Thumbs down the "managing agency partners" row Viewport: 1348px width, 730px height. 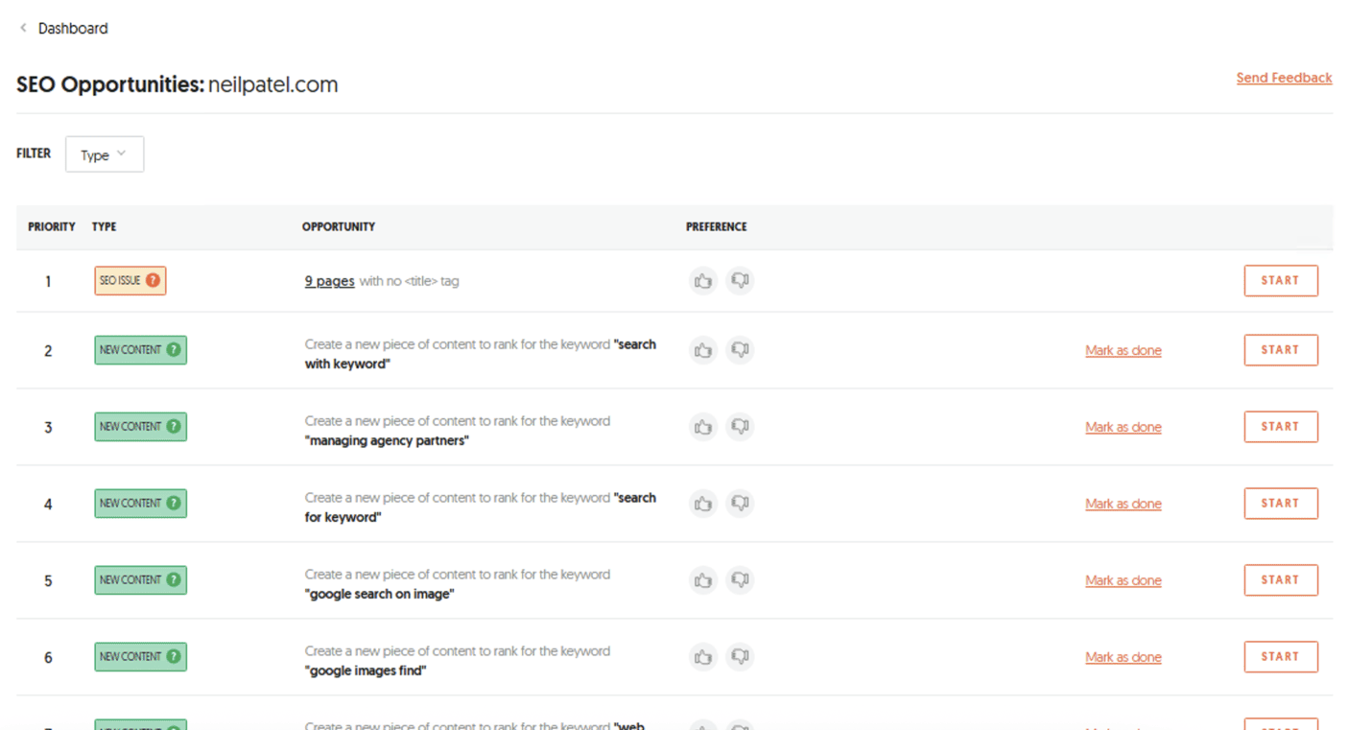(x=739, y=426)
